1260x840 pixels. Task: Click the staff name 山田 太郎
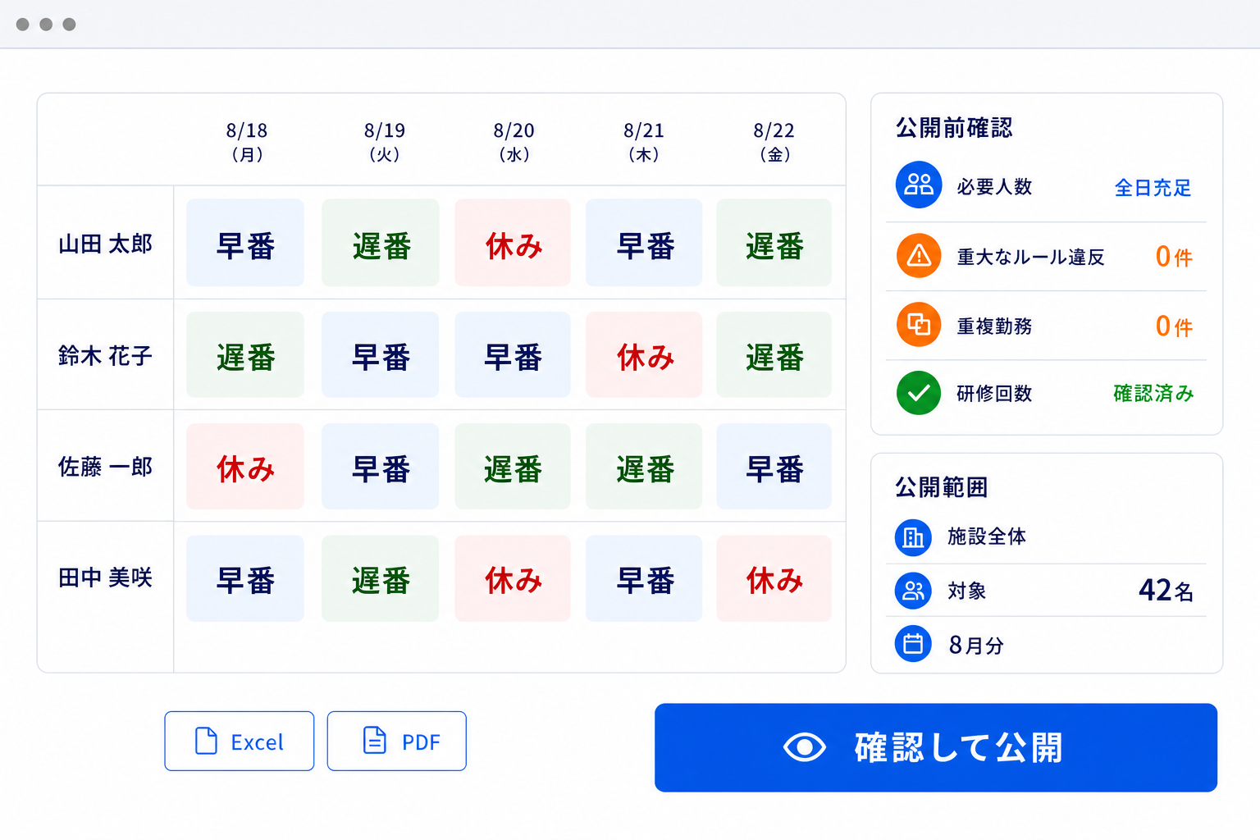(105, 244)
